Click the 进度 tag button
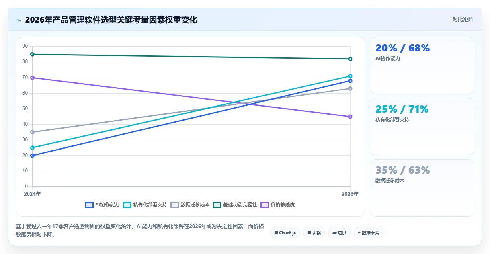 339,233
